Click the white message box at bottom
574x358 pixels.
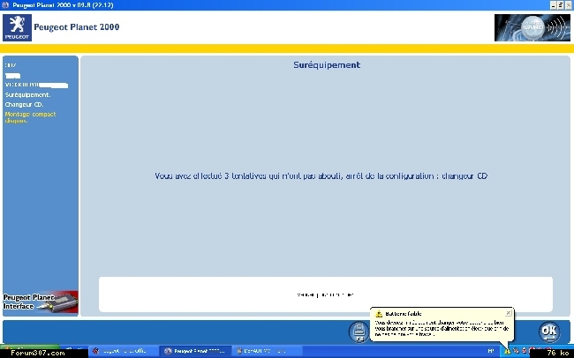click(x=326, y=295)
